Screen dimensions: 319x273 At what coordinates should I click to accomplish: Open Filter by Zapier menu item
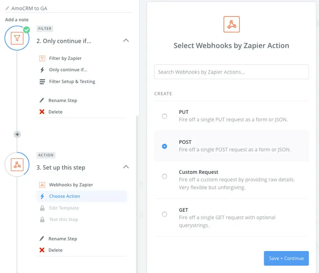click(x=65, y=58)
